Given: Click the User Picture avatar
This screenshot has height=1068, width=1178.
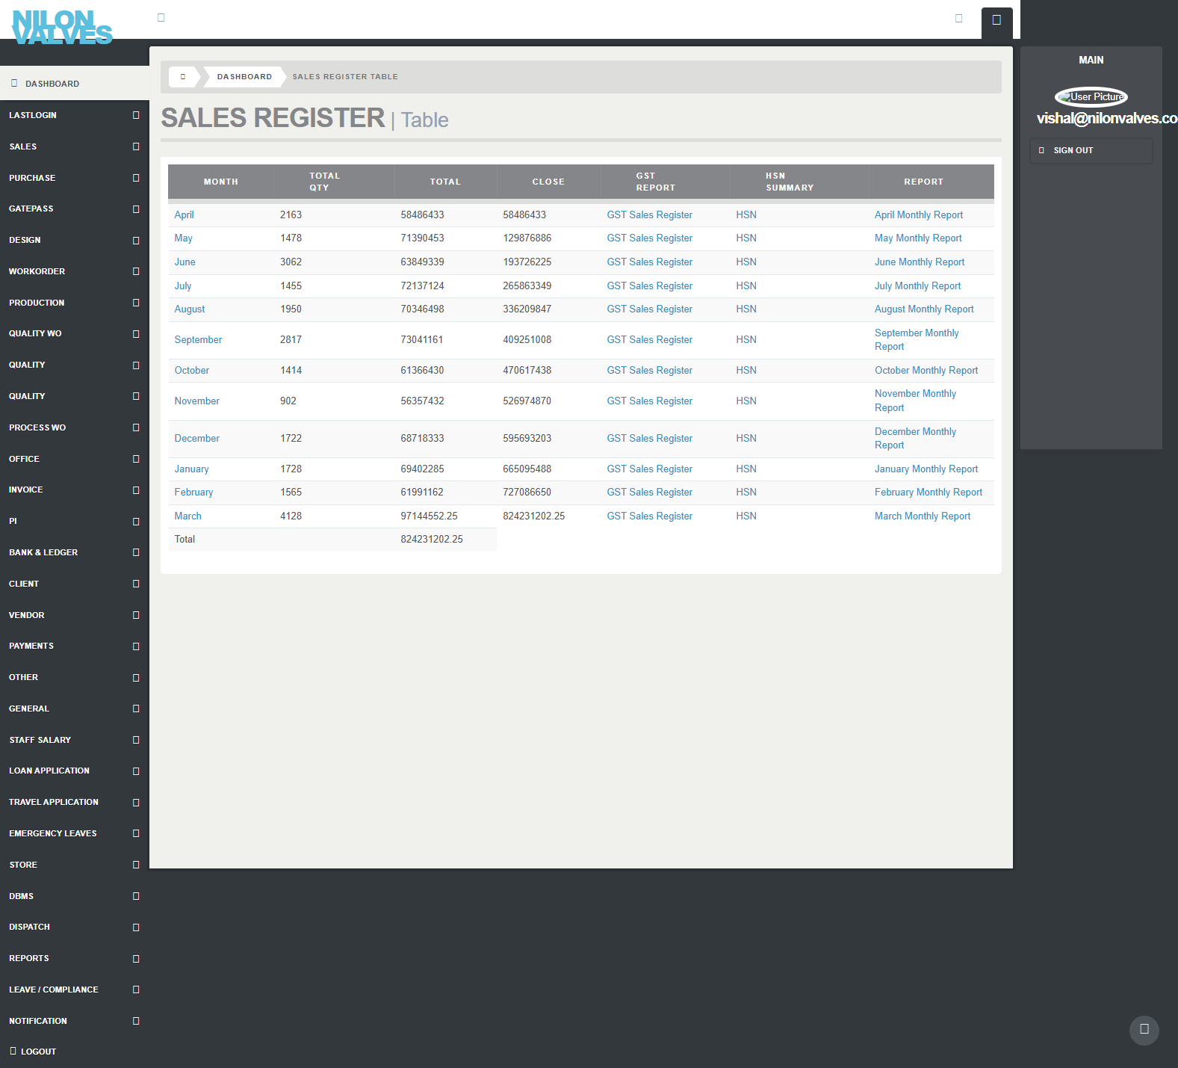Looking at the screenshot, I should point(1091,97).
